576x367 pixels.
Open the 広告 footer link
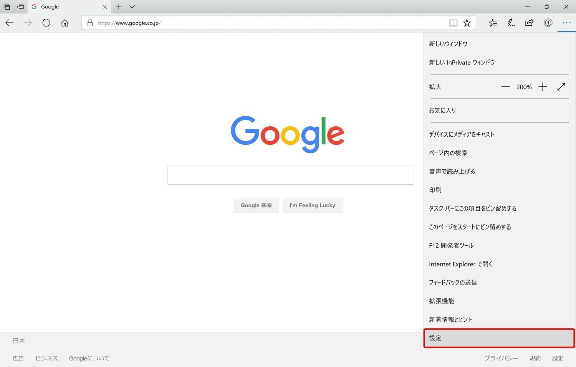(18, 358)
